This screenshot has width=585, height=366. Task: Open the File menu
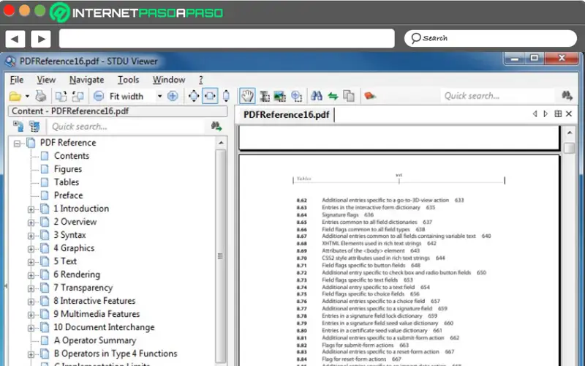click(x=17, y=80)
